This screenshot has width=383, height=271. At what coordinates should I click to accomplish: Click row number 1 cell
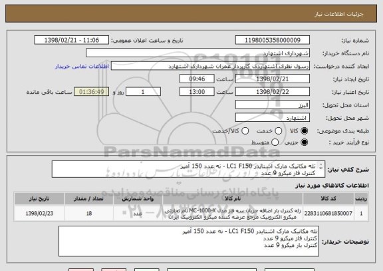click(361, 214)
